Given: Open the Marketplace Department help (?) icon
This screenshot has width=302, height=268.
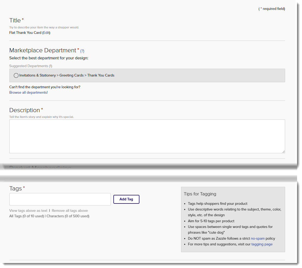Looking at the screenshot, I should pyautogui.click(x=82, y=51).
